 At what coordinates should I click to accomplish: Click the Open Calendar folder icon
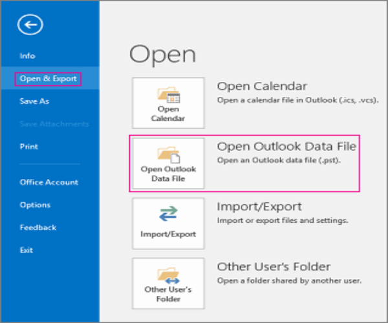tap(168, 97)
